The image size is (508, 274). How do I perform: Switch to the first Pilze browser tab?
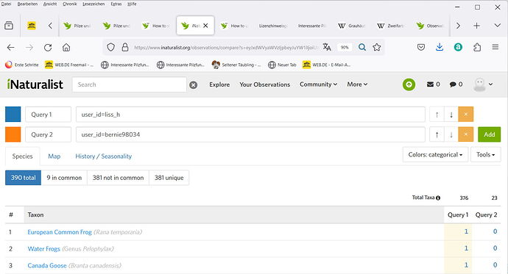[x=78, y=26]
